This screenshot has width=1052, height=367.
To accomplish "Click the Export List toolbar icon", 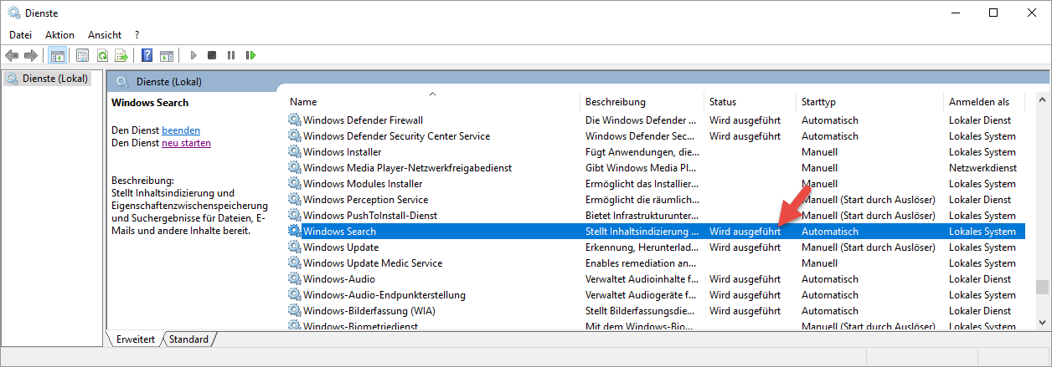I will [121, 55].
